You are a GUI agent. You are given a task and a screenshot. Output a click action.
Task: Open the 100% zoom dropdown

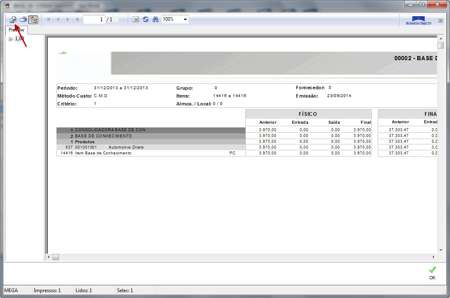point(185,20)
